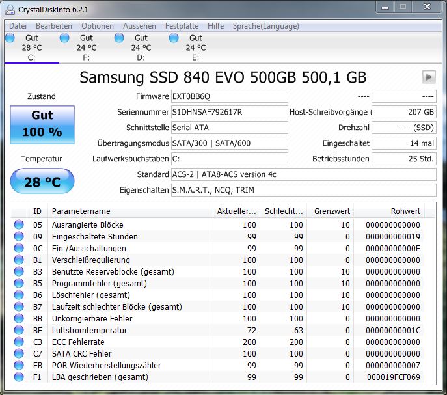447x395 pixels.
Task: Click the 28 °C temperature button
Action: pos(42,181)
